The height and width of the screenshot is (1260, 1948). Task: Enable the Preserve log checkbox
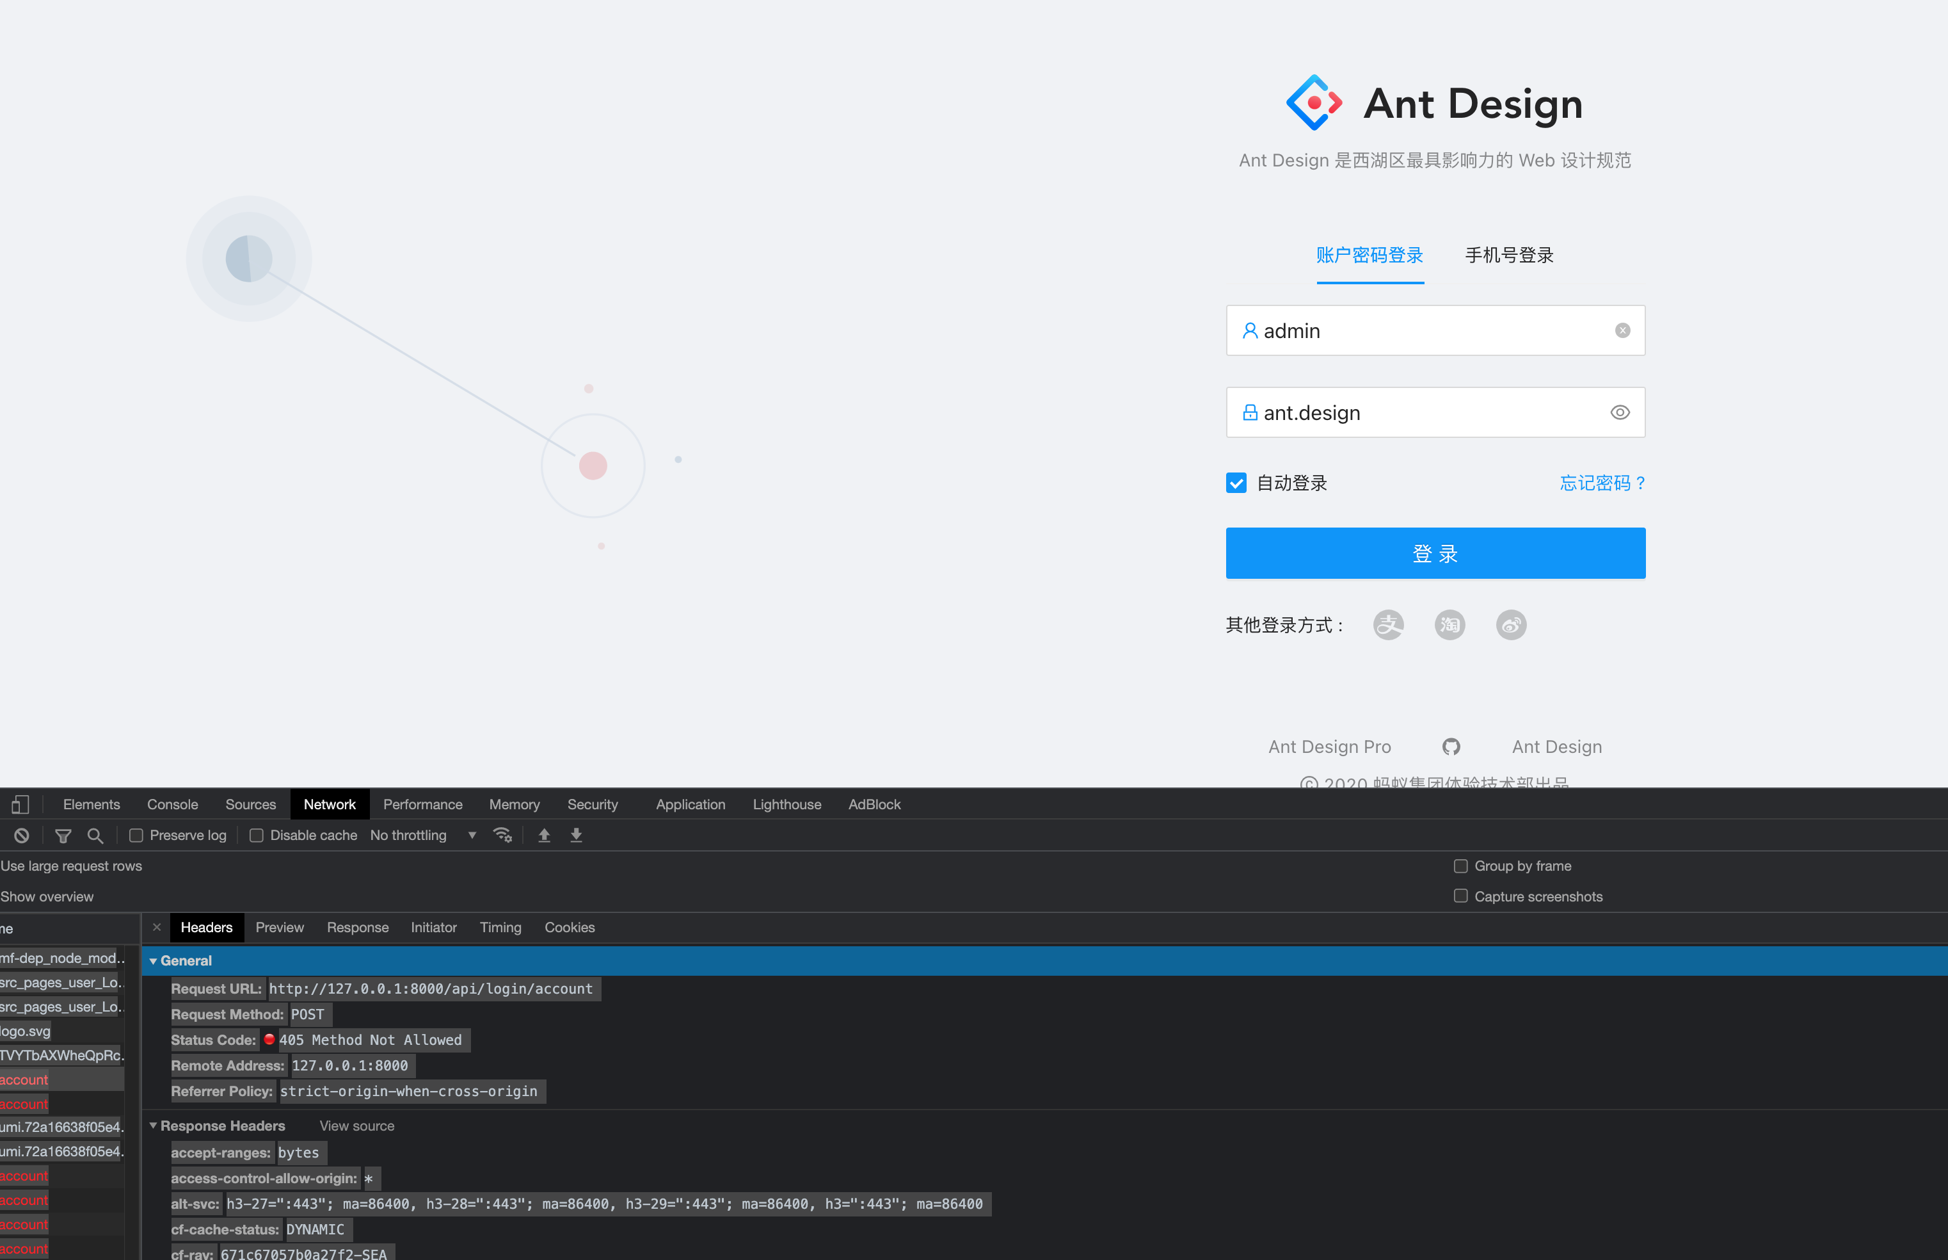click(x=135, y=836)
